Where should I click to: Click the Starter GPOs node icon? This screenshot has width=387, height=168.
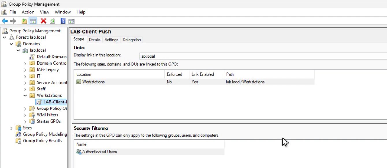click(32, 121)
